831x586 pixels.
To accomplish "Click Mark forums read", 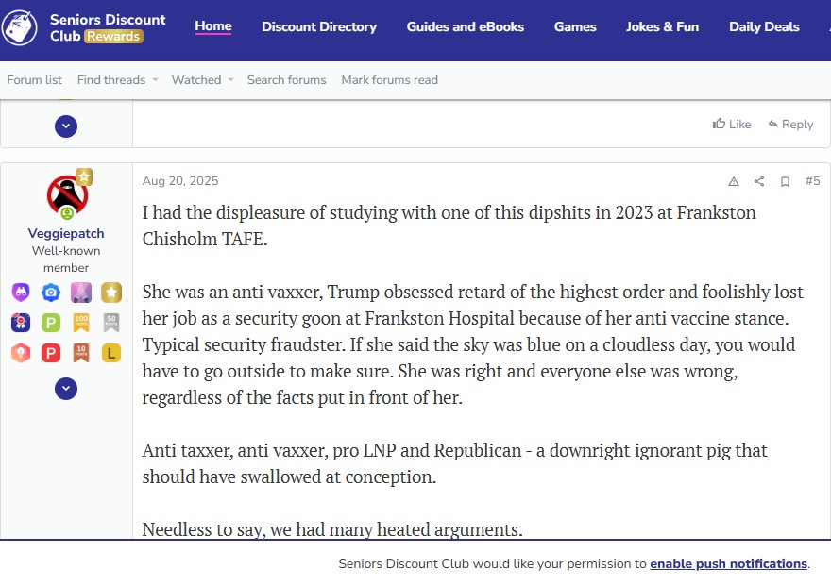I will (389, 80).
